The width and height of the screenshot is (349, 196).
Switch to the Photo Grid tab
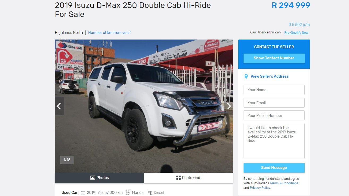point(188,178)
